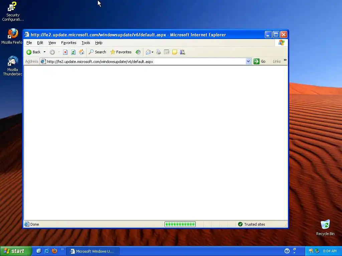The image size is (342, 256).
Task: Click the page icon in the address bar
Action: point(43,61)
